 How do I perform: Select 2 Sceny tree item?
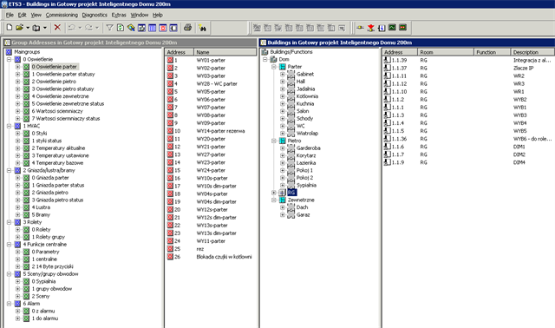tap(41, 296)
